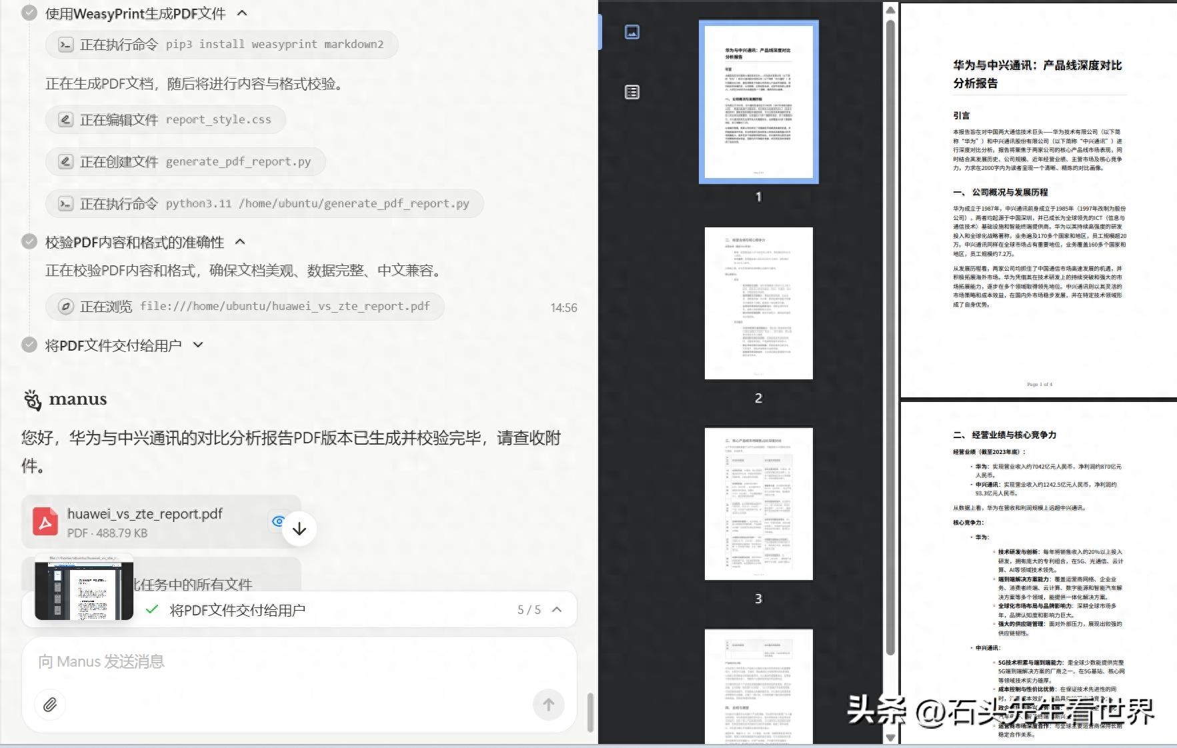Click edit icon beside report_style.css
The height and width of the screenshot is (748, 1177).
(65, 120)
